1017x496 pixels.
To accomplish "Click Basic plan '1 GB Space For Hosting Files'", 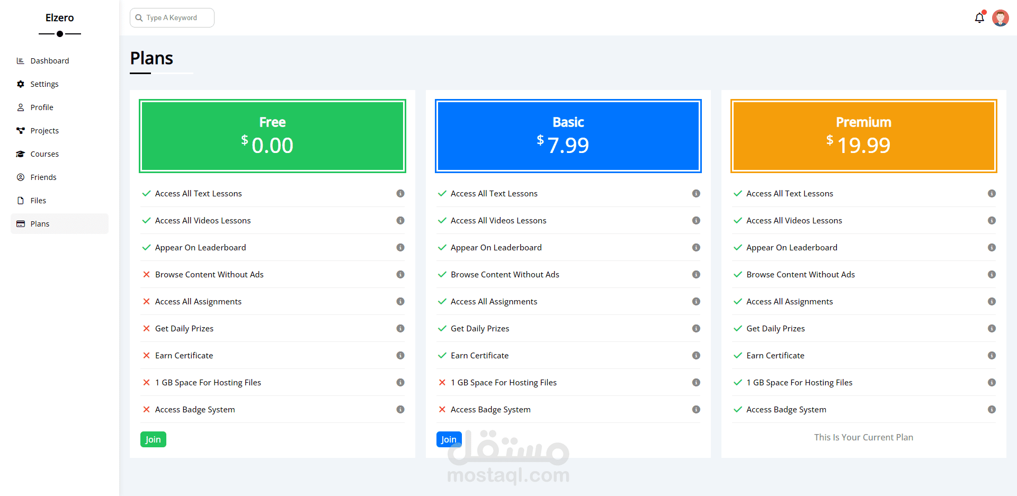I will [504, 383].
